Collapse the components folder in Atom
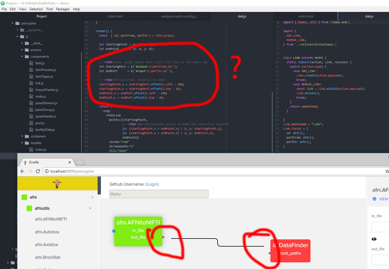The height and width of the screenshot is (269, 389). pyautogui.click(x=22, y=56)
